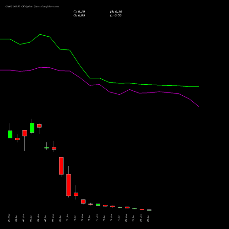Viewport: 229px width, 229px height.
Task: Click the green moving average line
Action: (x=79, y=65)
